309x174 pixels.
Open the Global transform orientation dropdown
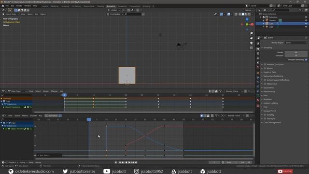[x=114, y=10]
